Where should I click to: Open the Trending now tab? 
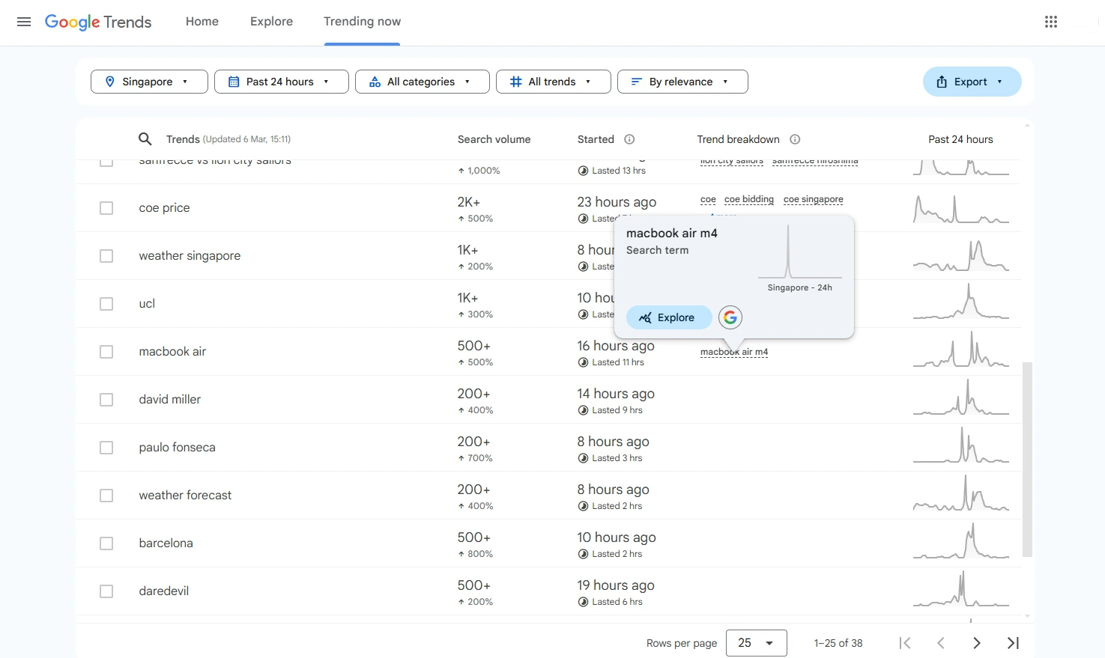(362, 22)
